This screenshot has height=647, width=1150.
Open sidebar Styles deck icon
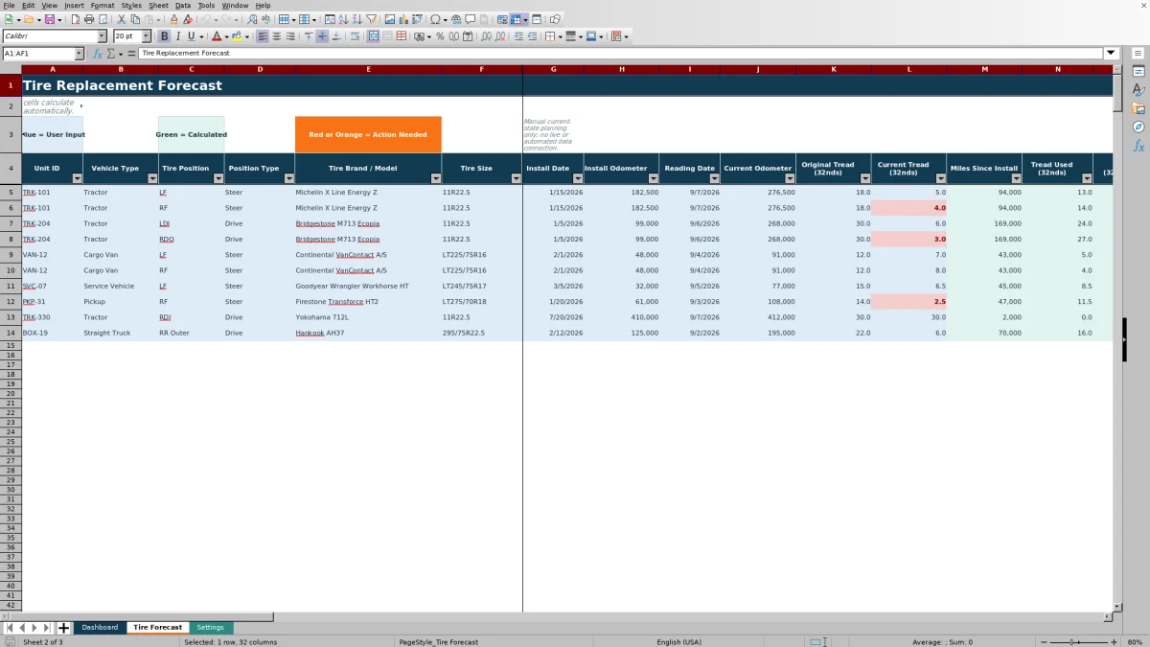point(1138,89)
